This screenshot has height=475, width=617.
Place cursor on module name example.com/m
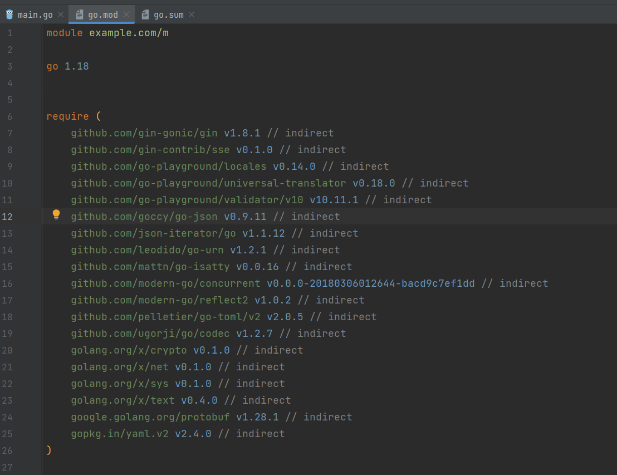tap(129, 33)
